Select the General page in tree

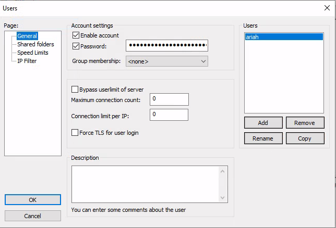point(27,36)
